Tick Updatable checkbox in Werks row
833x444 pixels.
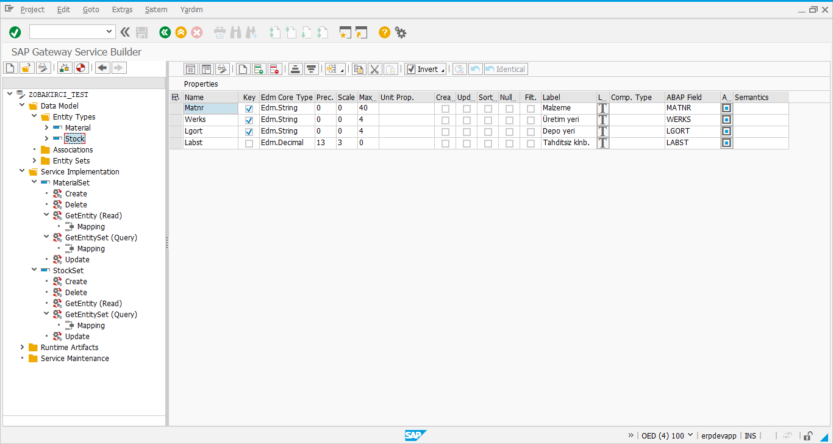point(467,120)
